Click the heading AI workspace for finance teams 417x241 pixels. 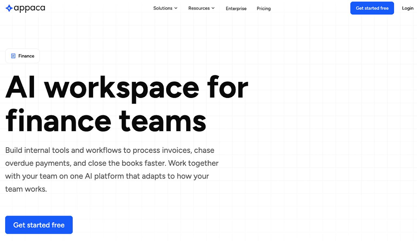[x=127, y=104]
